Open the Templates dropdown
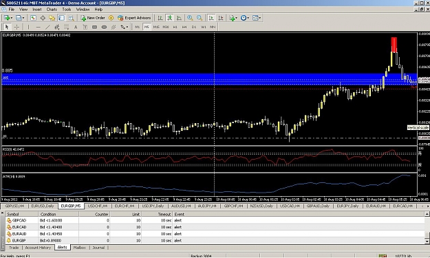 point(257,18)
